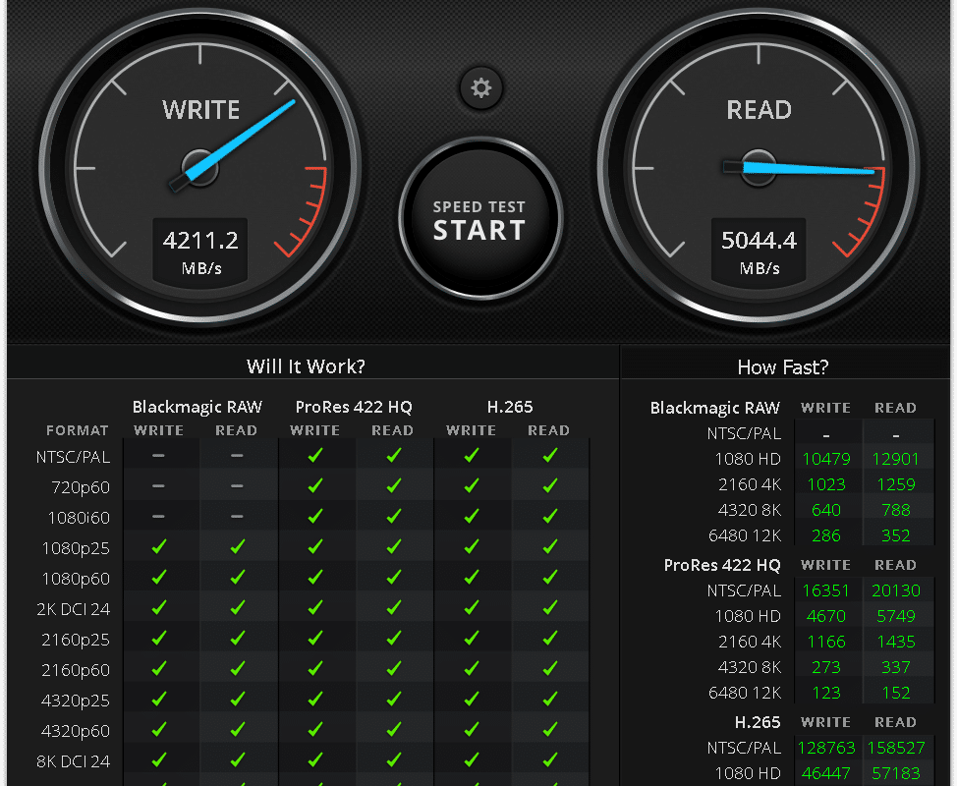Screen dimensions: 957x786
Task: Click the ProRes 422 HQ read checkmark for 4320p25
Action: coord(394,699)
